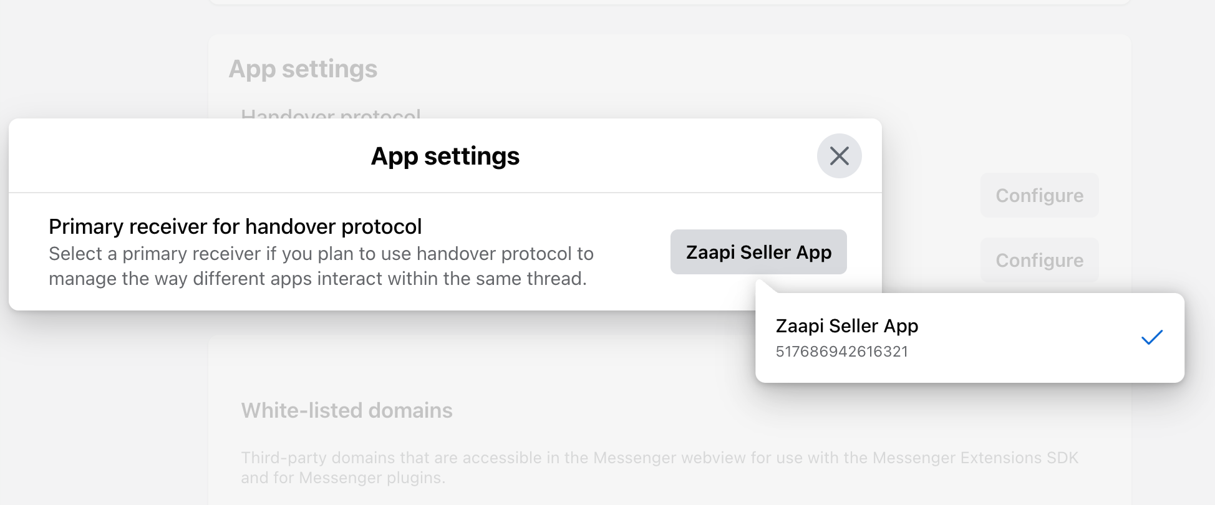Click the app ID 517686942616321
The width and height of the screenshot is (1215, 505).
click(x=841, y=352)
